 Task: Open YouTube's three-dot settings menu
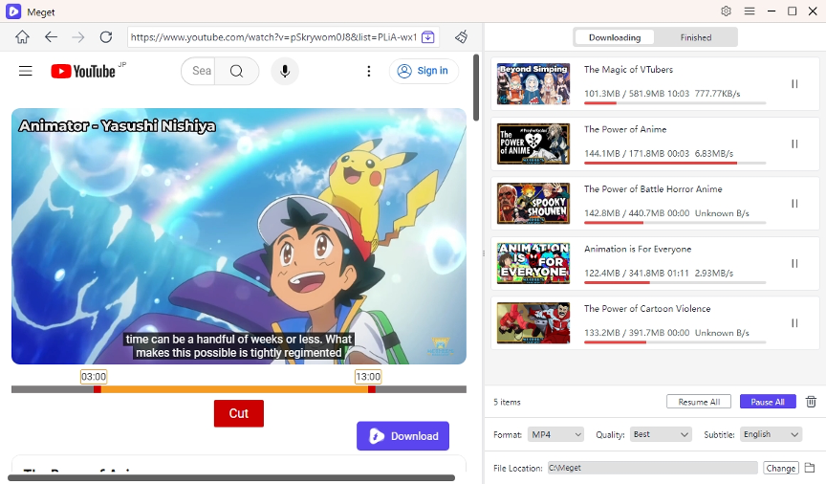(369, 71)
